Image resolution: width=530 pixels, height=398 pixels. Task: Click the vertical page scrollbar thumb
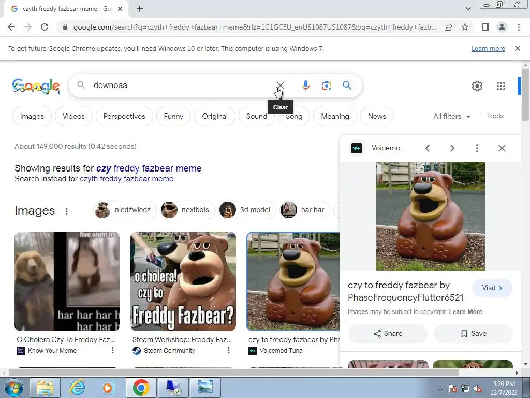click(x=525, y=94)
